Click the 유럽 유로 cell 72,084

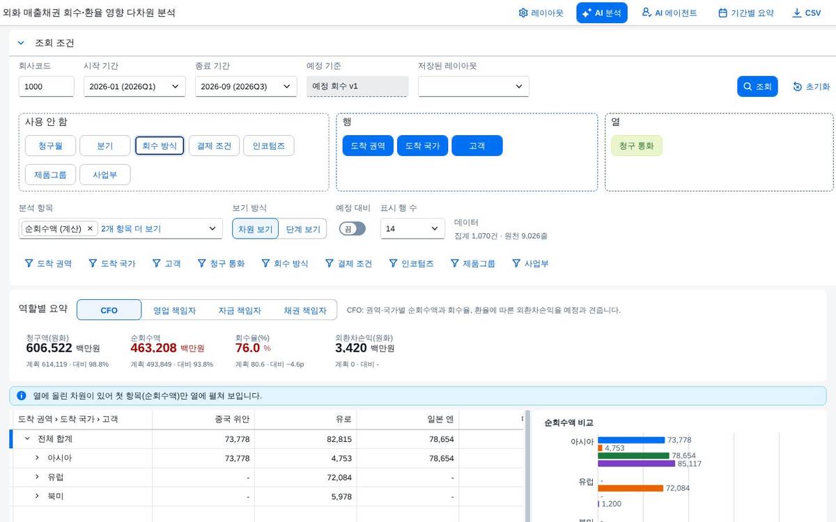pos(307,477)
